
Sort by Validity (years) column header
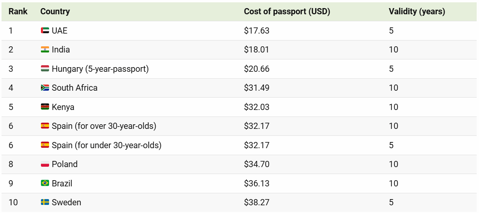click(417, 12)
